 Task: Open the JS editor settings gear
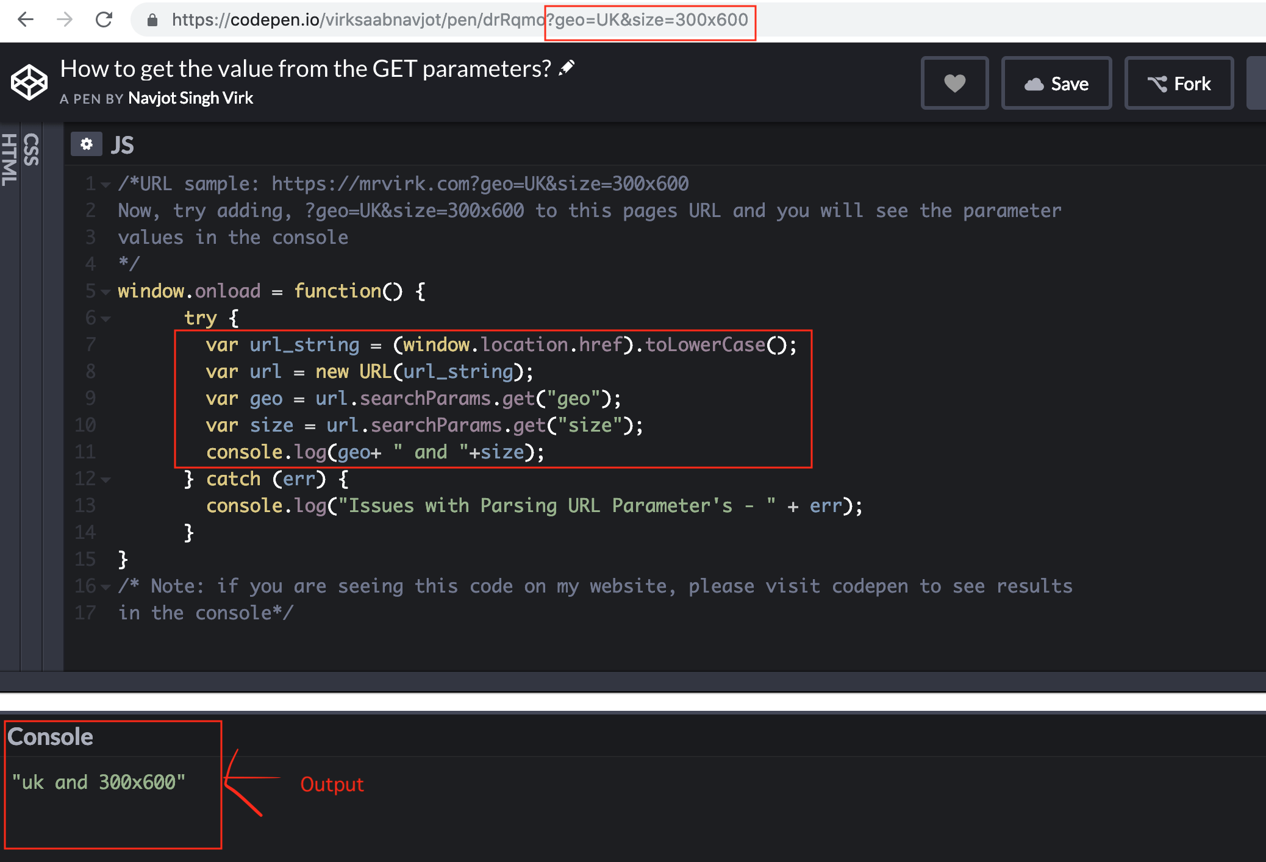(x=86, y=144)
